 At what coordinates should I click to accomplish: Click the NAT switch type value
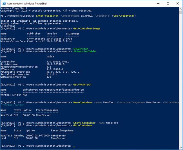coord(25,95)
